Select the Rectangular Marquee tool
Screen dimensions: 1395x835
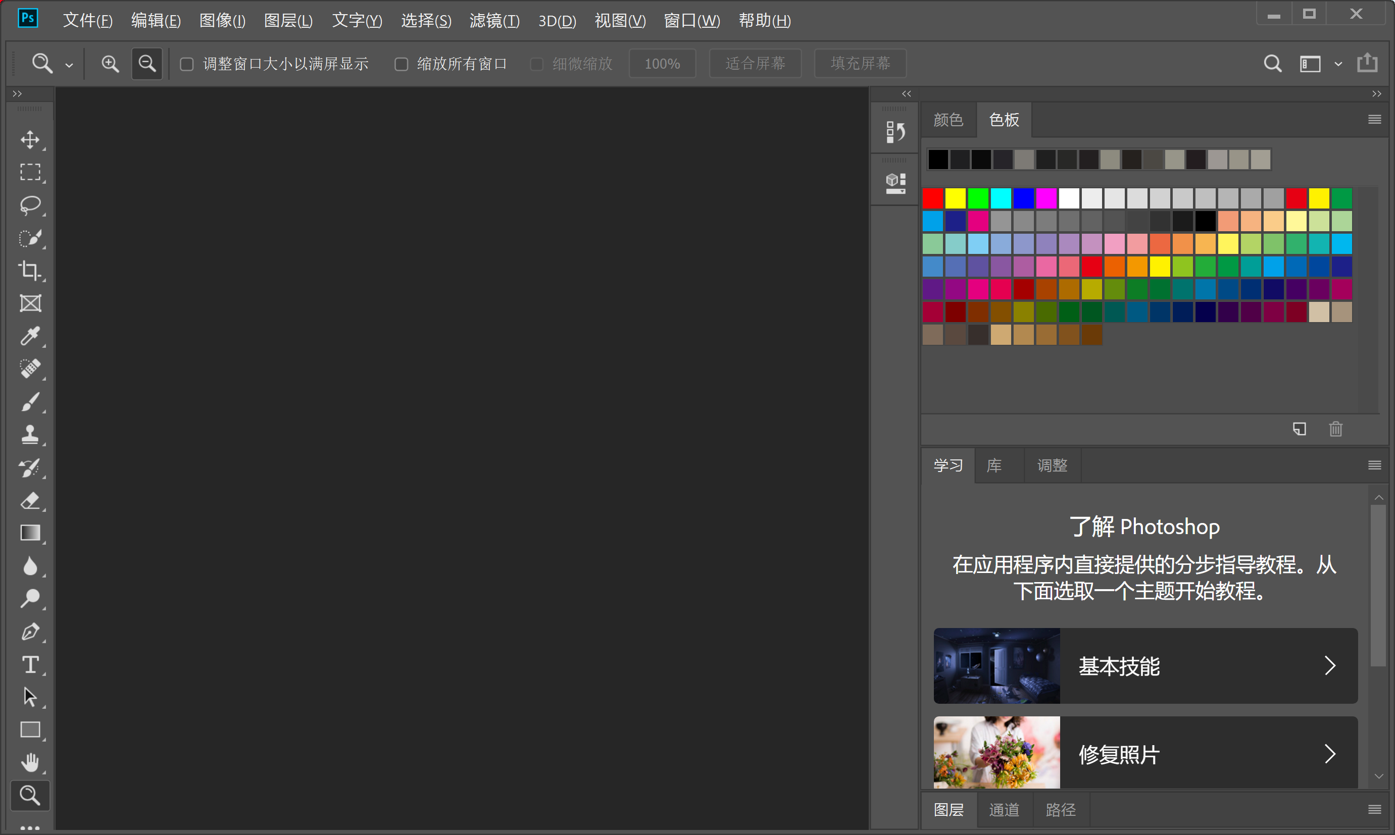pyautogui.click(x=30, y=172)
